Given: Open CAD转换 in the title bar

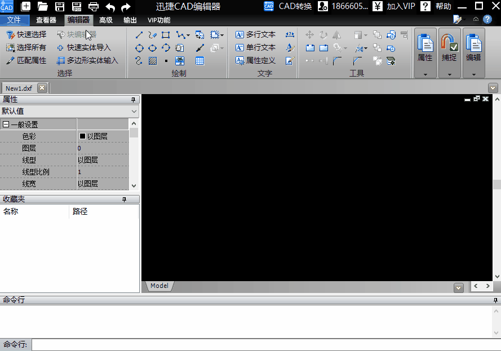Looking at the screenshot, I should point(288,6).
